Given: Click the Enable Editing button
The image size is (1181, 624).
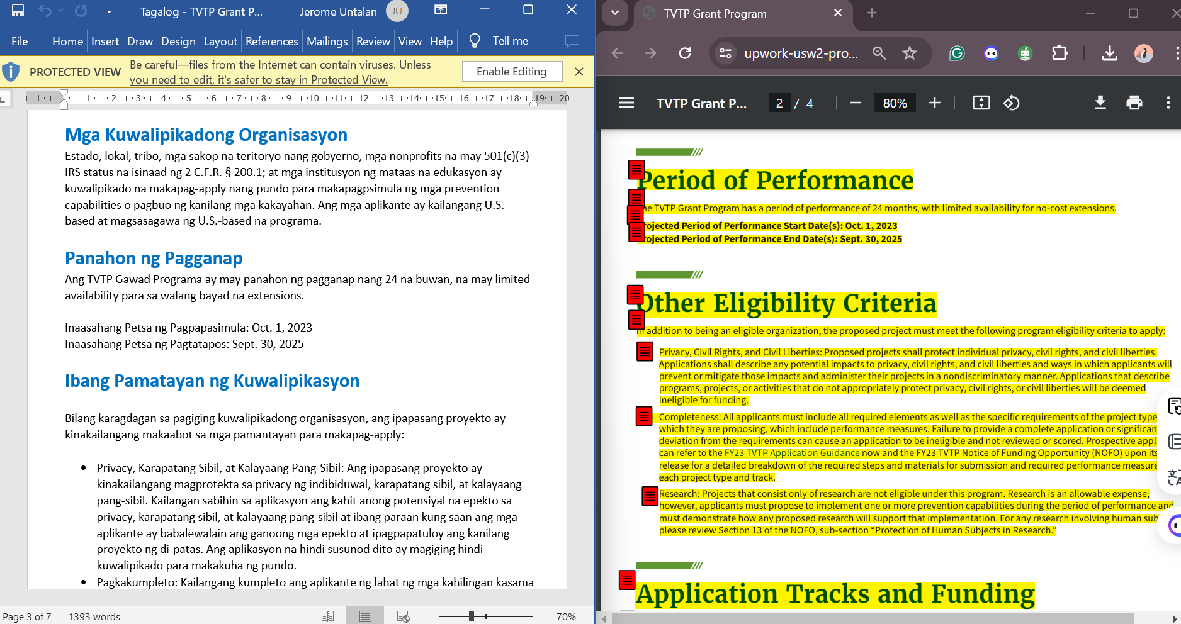Looking at the screenshot, I should pos(512,72).
